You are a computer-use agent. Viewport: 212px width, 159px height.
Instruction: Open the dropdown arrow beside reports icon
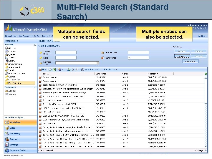pos(63,69)
